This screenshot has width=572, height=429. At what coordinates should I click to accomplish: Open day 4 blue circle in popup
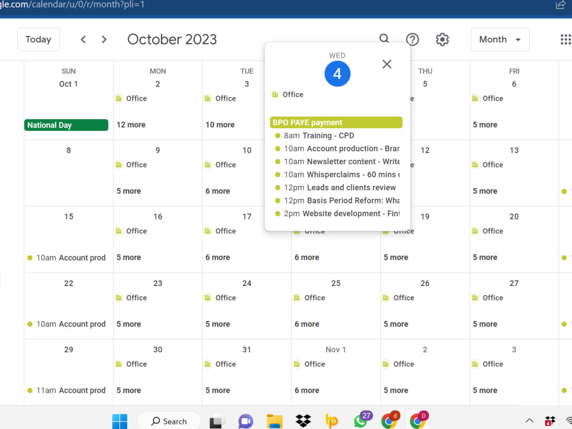click(x=337, y=74)
